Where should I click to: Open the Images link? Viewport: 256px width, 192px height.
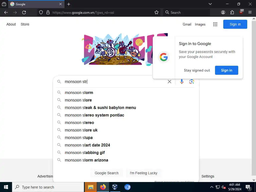(200, 24)
